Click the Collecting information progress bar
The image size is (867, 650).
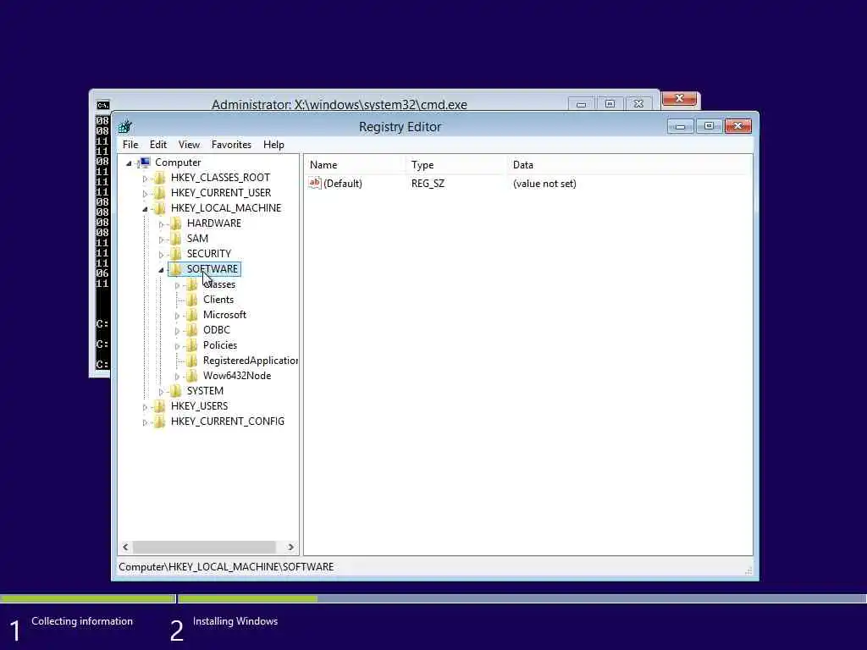click(88, 598)
